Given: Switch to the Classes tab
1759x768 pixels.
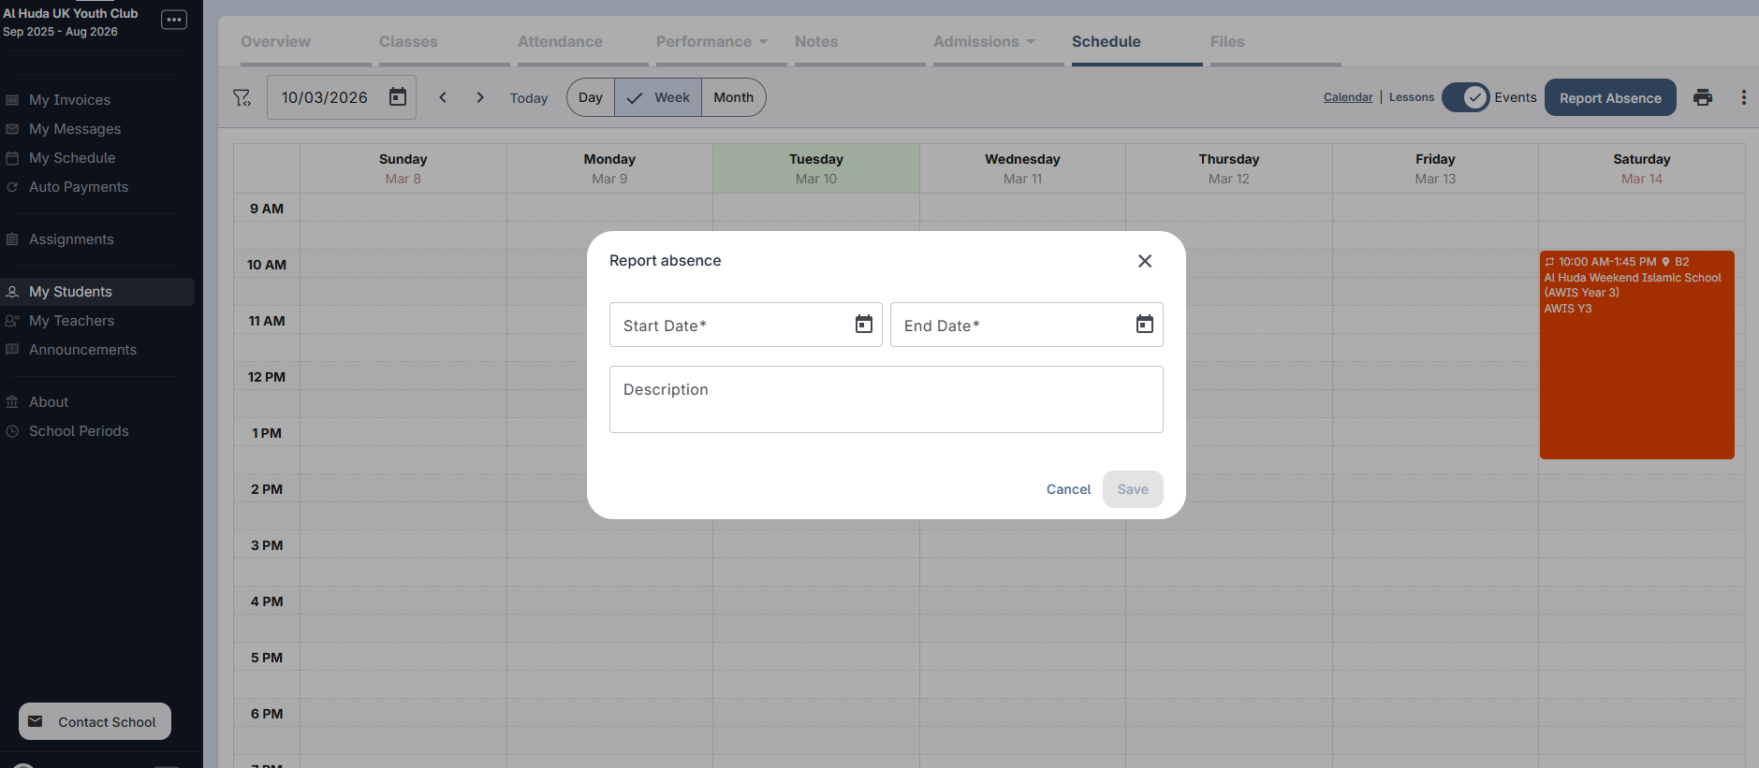Looking at the screenshot, I should [x=408, y=42].
